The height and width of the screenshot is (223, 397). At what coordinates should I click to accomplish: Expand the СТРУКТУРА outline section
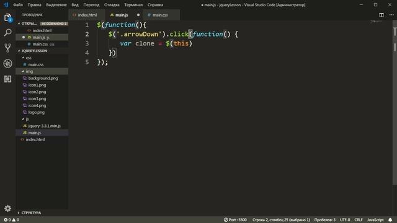[31, 212]
